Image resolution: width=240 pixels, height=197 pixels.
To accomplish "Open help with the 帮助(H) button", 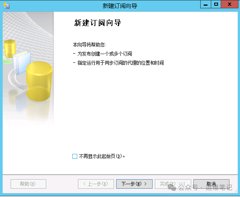I will pos(28,184).
